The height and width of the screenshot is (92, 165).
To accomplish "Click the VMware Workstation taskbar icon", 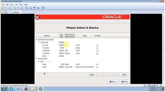I will point(40,89).
